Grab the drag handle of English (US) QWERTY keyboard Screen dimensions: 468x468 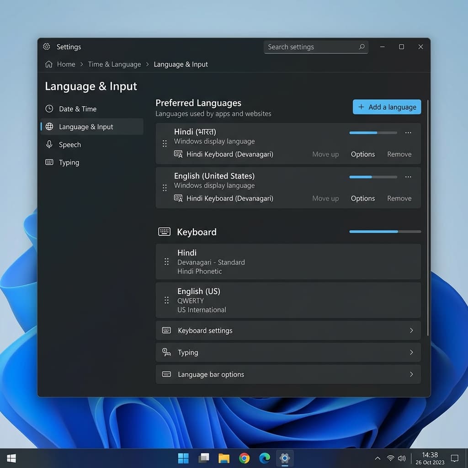pos(166,300)
